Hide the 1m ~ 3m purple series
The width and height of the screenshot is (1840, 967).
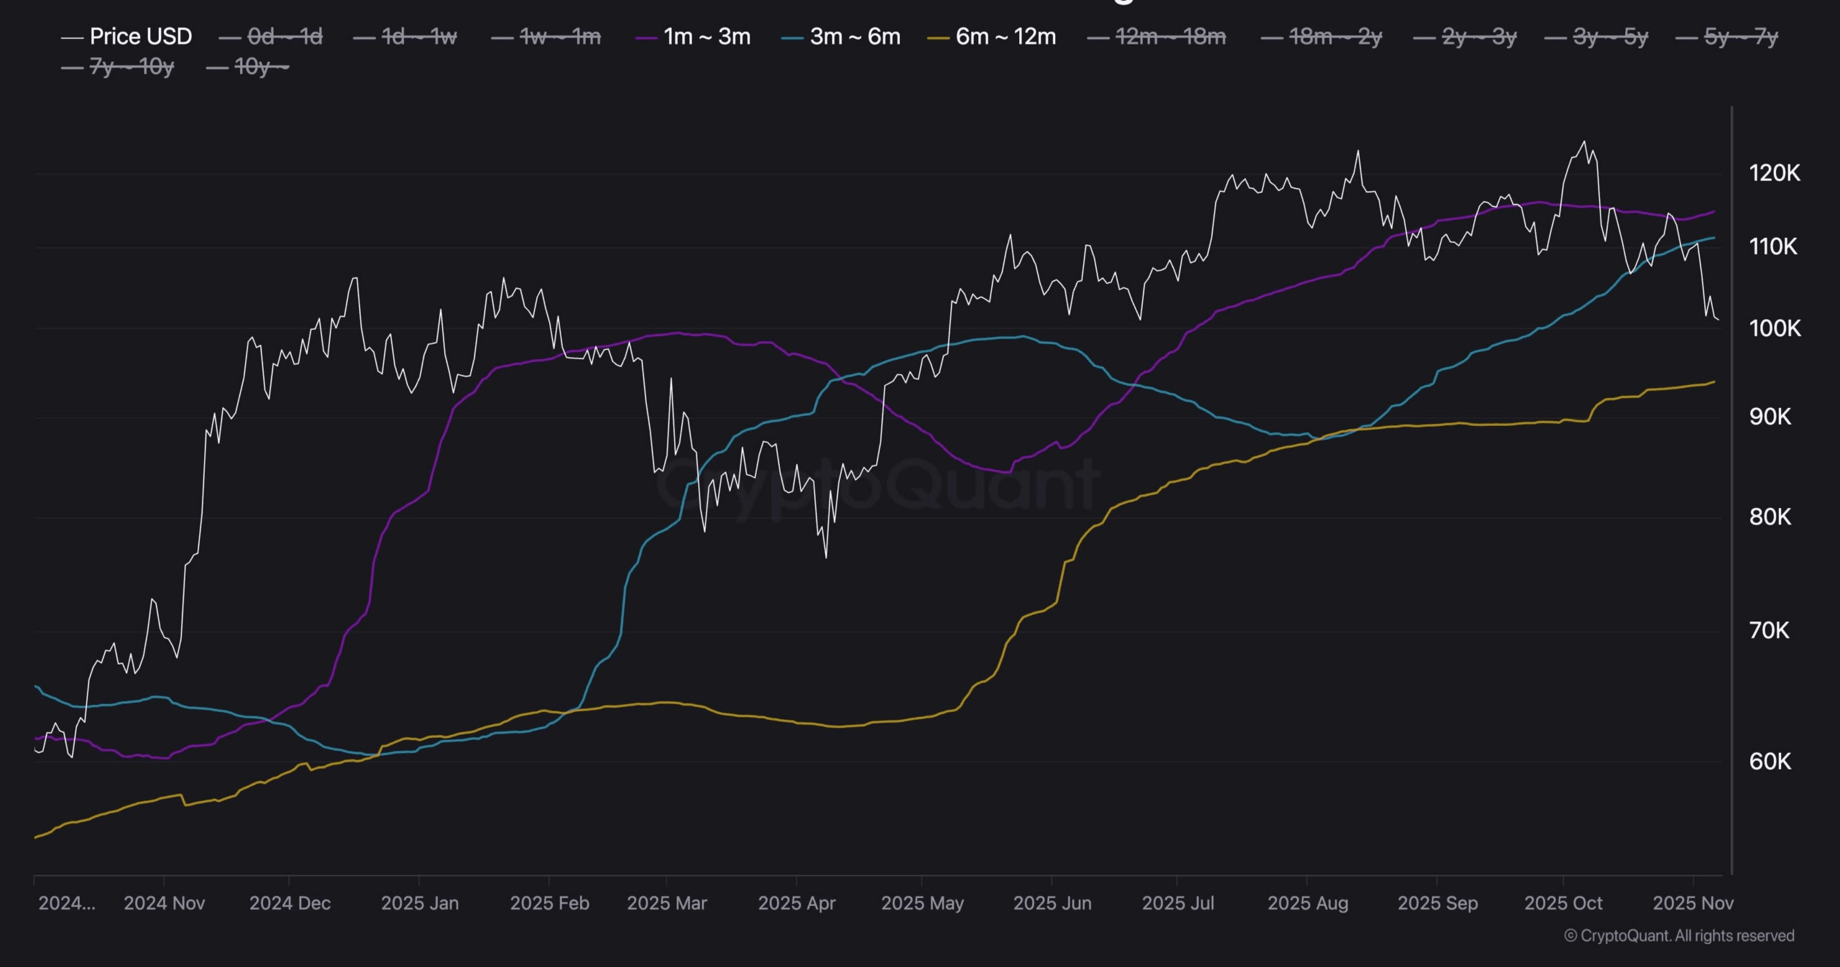click(x=707, y=37)
